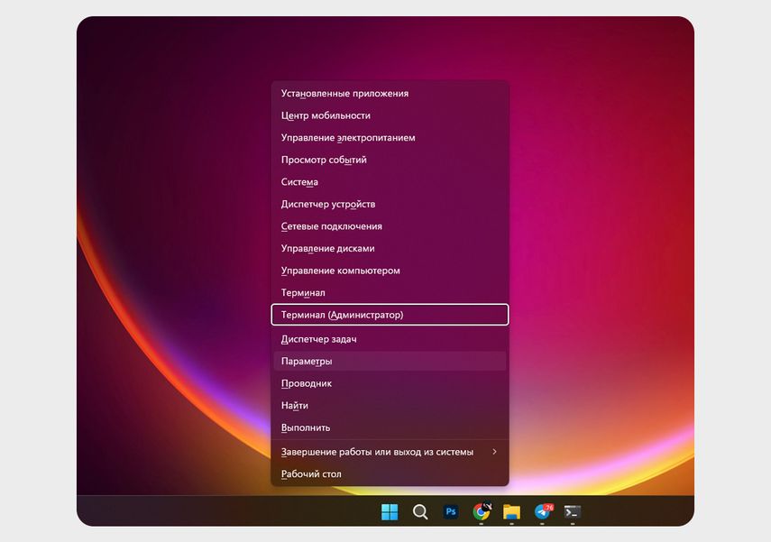The image size is (771, 542).
Task: Show Рабочий стол via menu
Action: tap(390, 473)
